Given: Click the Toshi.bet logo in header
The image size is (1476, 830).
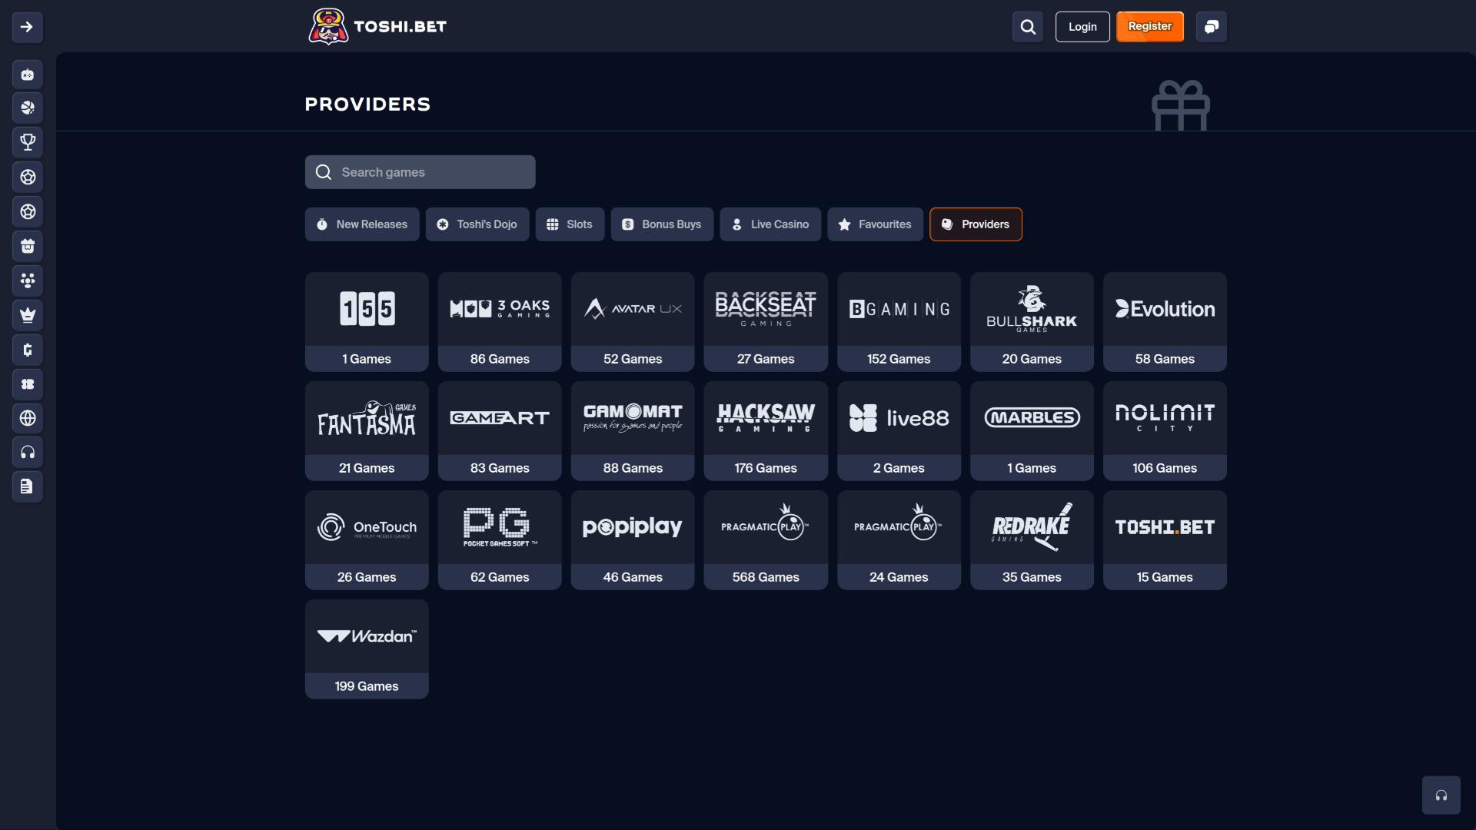Looking at the screenshot, I should [x=377, y=27].
